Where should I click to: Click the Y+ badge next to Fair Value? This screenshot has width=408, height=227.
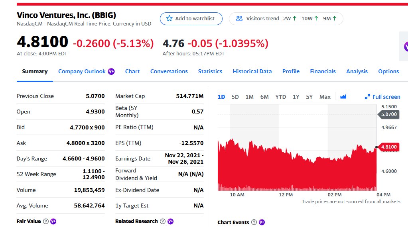pyautogui.click(x=53, y=221)
